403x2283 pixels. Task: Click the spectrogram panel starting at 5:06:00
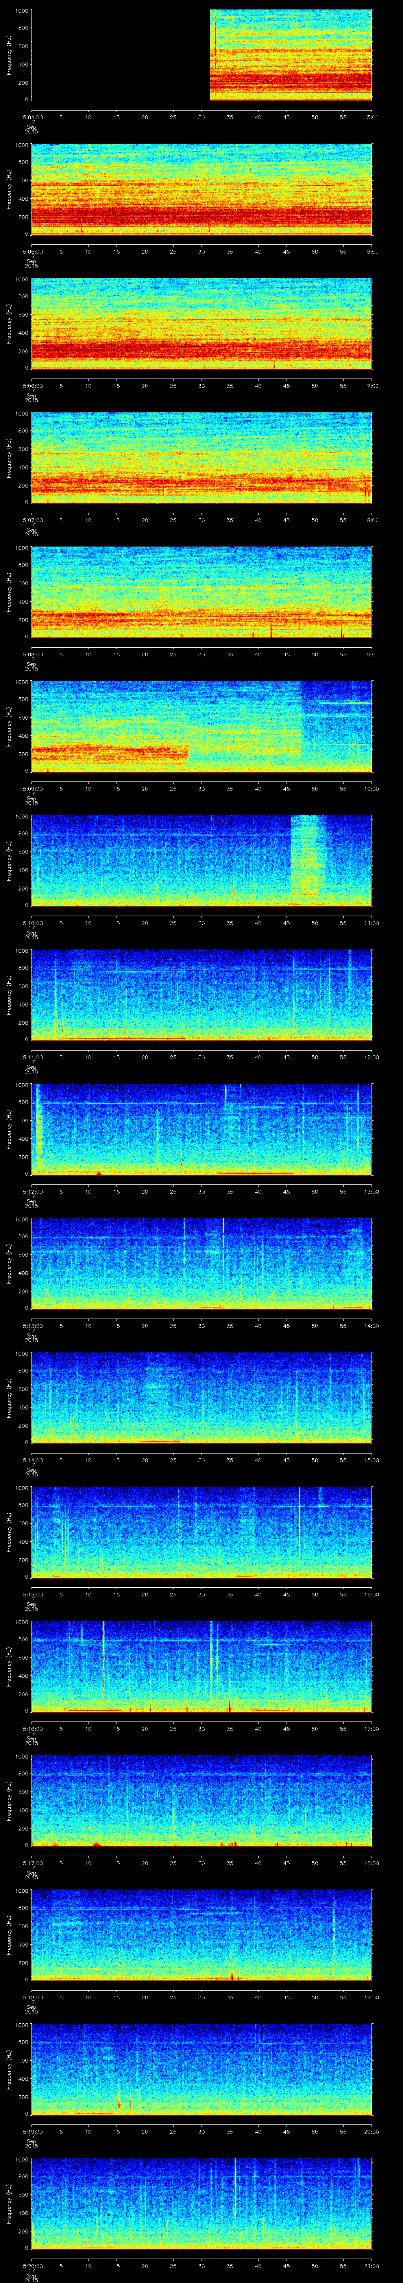coord(201,323)
